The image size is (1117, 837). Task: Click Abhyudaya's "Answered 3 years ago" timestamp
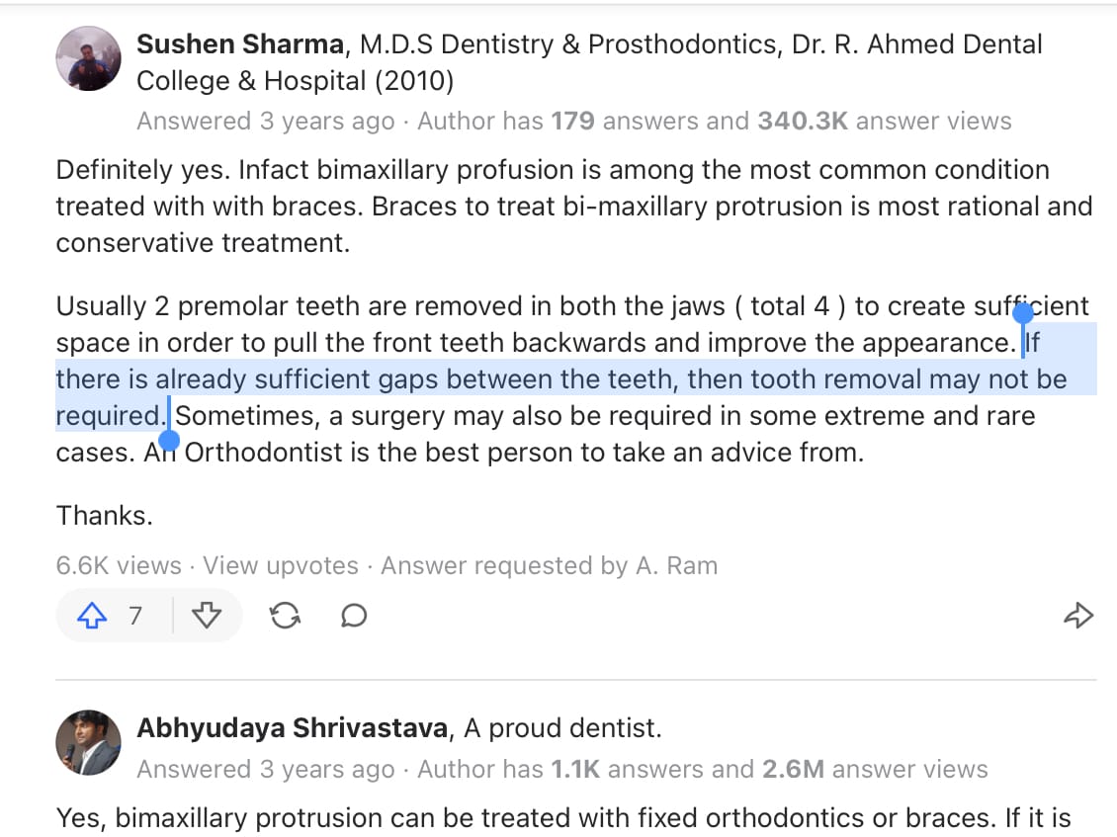point(265,770)
